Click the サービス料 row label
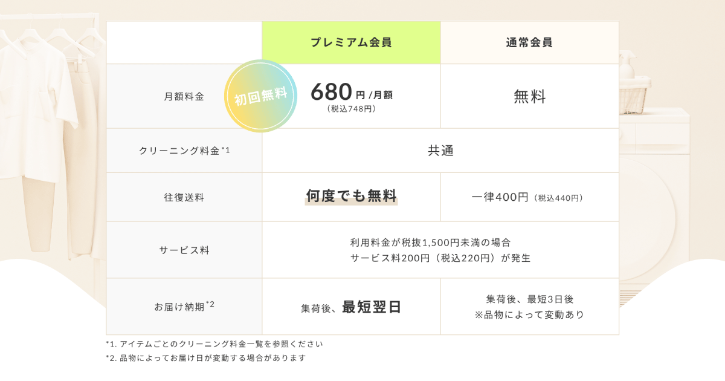This screenshot has height=381, width=725. click(184, 250)
